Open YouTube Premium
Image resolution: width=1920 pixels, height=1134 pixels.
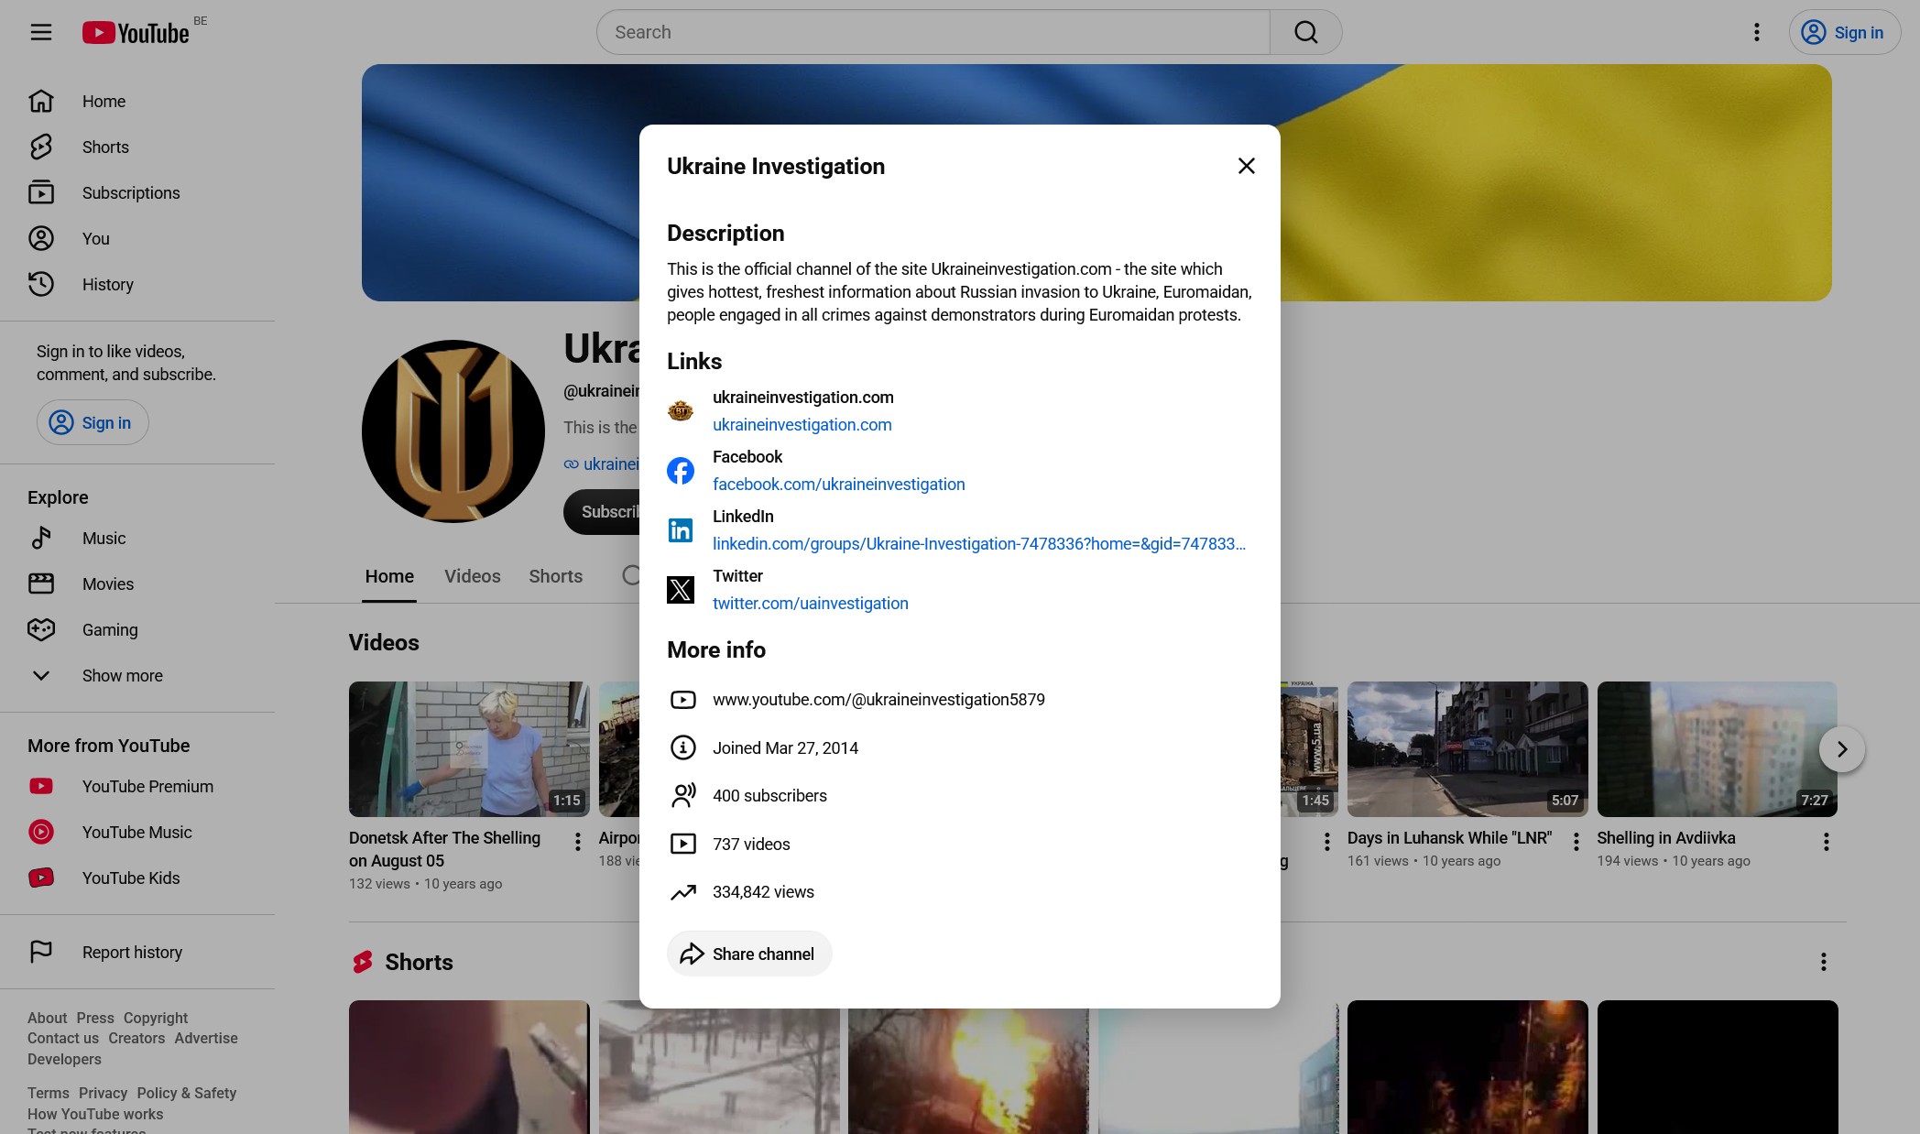coord(137,786)
